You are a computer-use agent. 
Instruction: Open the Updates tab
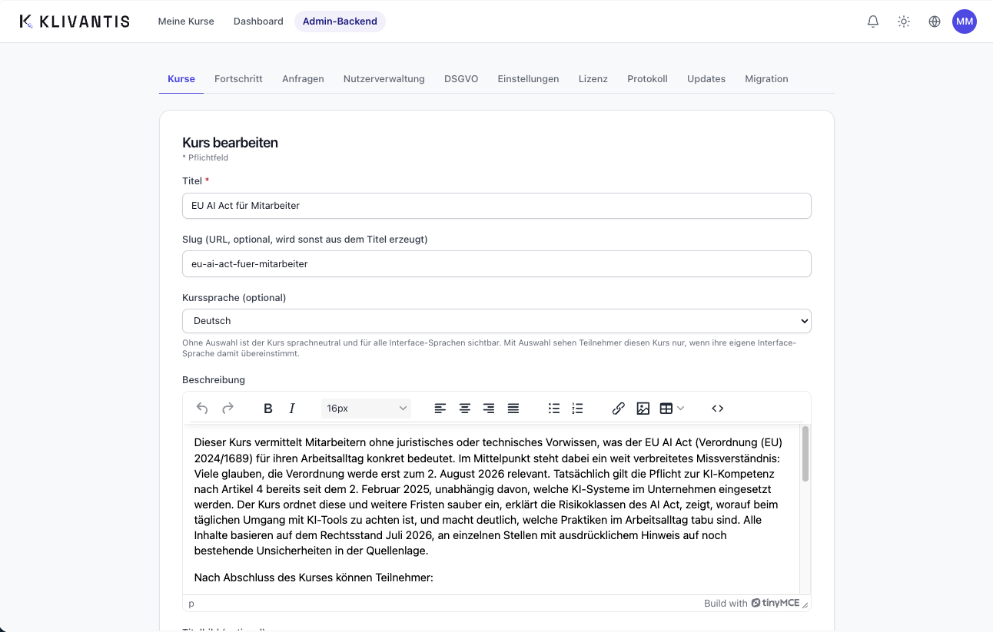click(706, 79)
